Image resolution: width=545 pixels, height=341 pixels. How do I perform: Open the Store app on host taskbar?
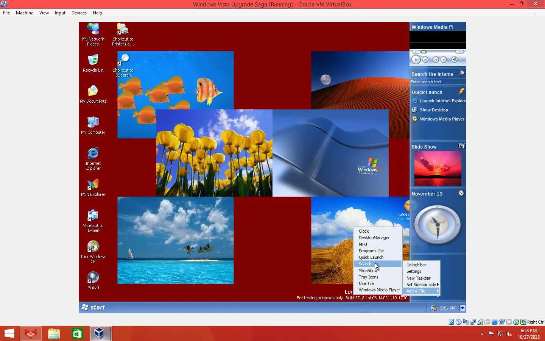tap(77, 333)
